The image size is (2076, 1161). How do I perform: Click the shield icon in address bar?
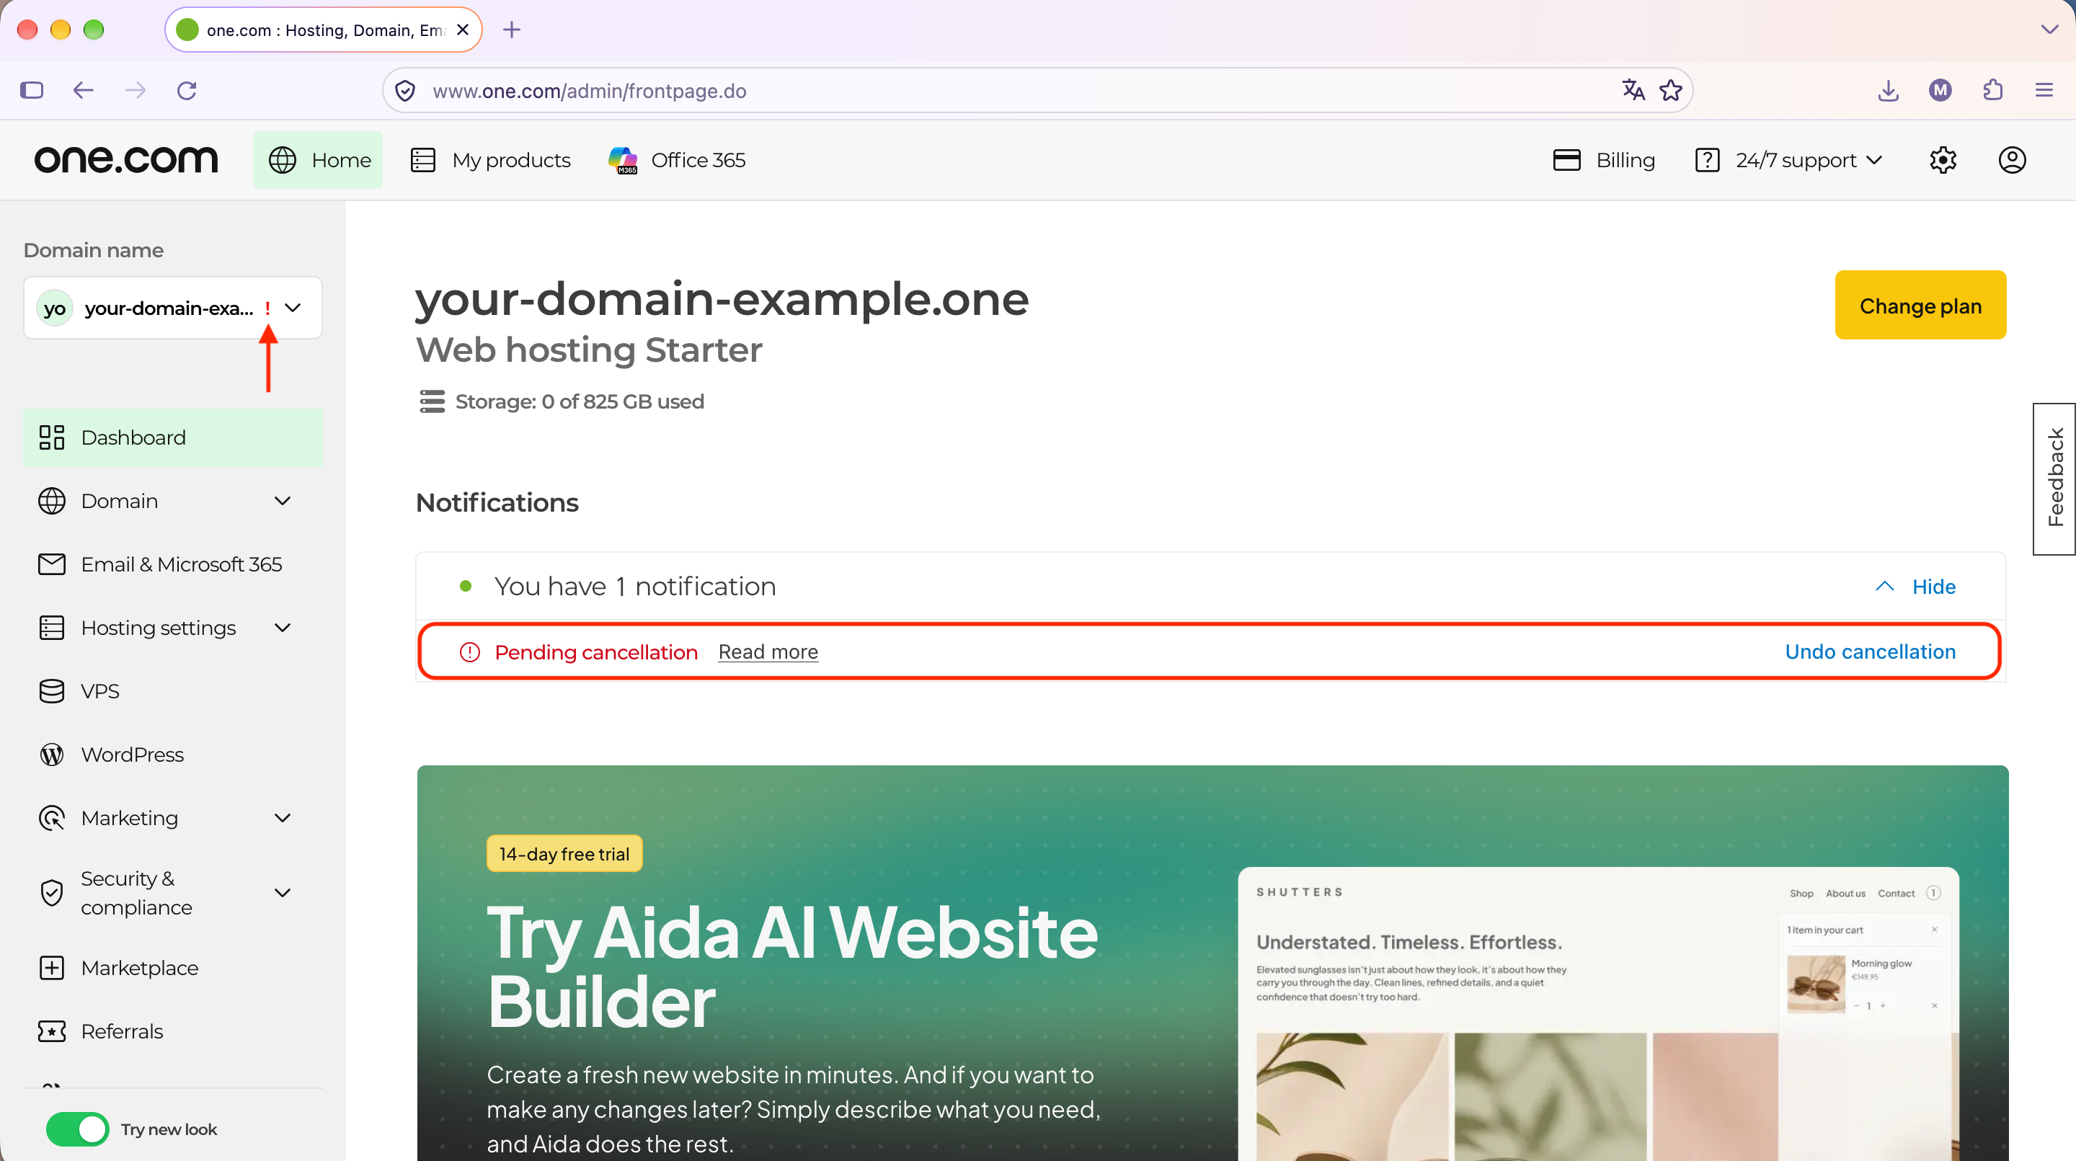405,91
